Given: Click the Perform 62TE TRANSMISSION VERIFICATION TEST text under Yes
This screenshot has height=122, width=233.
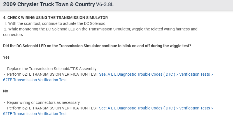Looking at the screenshot, I should coord(52,75).
